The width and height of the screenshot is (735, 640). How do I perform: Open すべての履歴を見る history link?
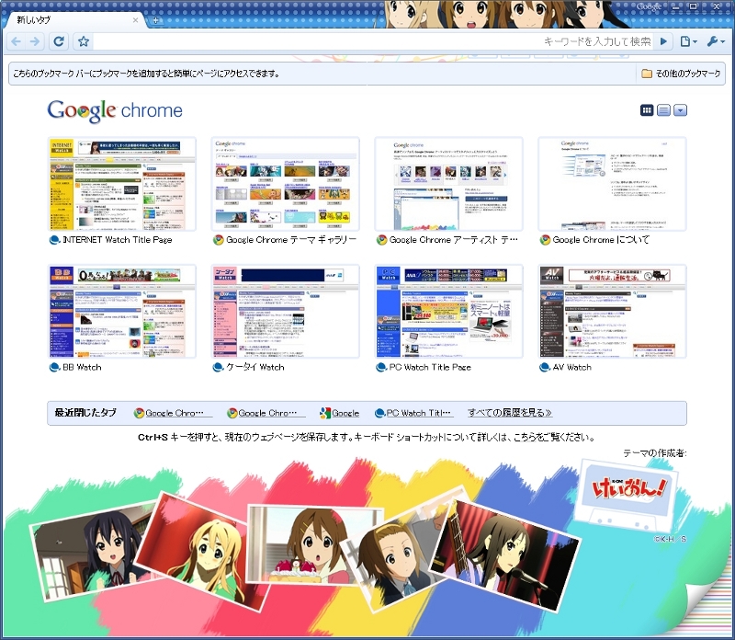click(x=510, y=413)
